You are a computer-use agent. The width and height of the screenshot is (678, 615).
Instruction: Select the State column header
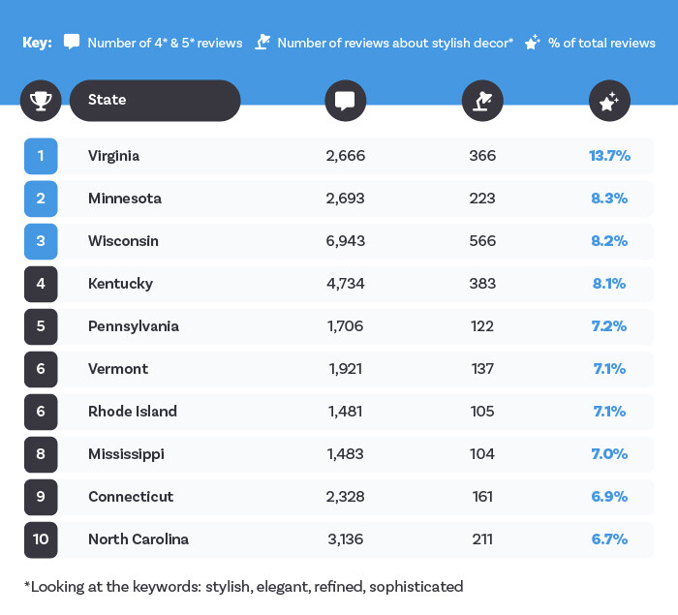155,101
